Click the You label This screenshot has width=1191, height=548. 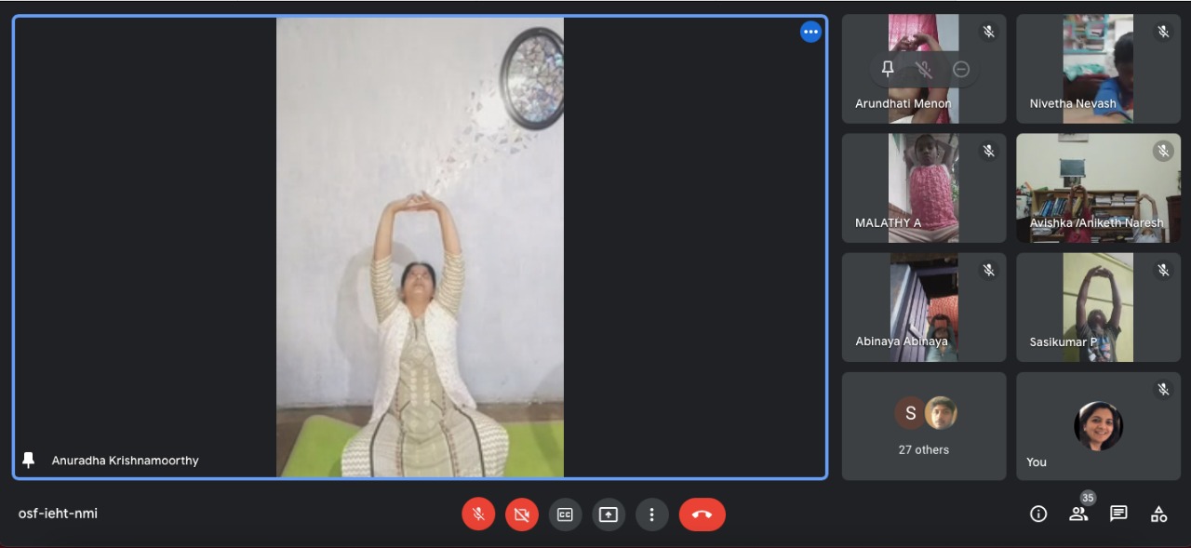(x=1037, y=462)
